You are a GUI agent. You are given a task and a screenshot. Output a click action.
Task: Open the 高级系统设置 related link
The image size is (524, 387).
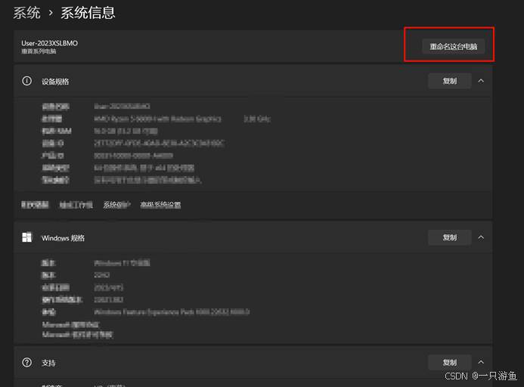pyautogui.click(x=160, y=205)
